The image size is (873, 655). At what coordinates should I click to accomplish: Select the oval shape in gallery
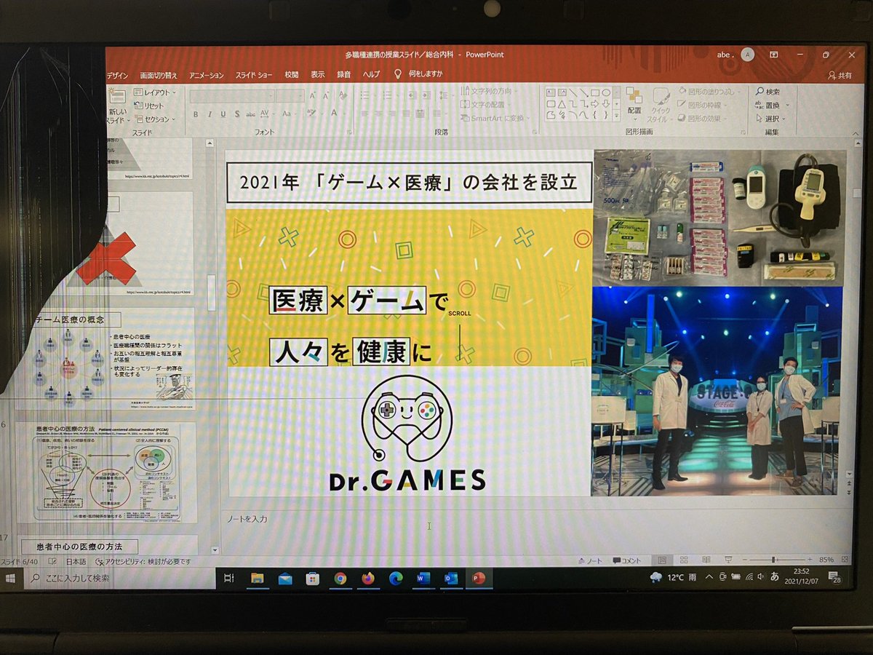(605, 92)
